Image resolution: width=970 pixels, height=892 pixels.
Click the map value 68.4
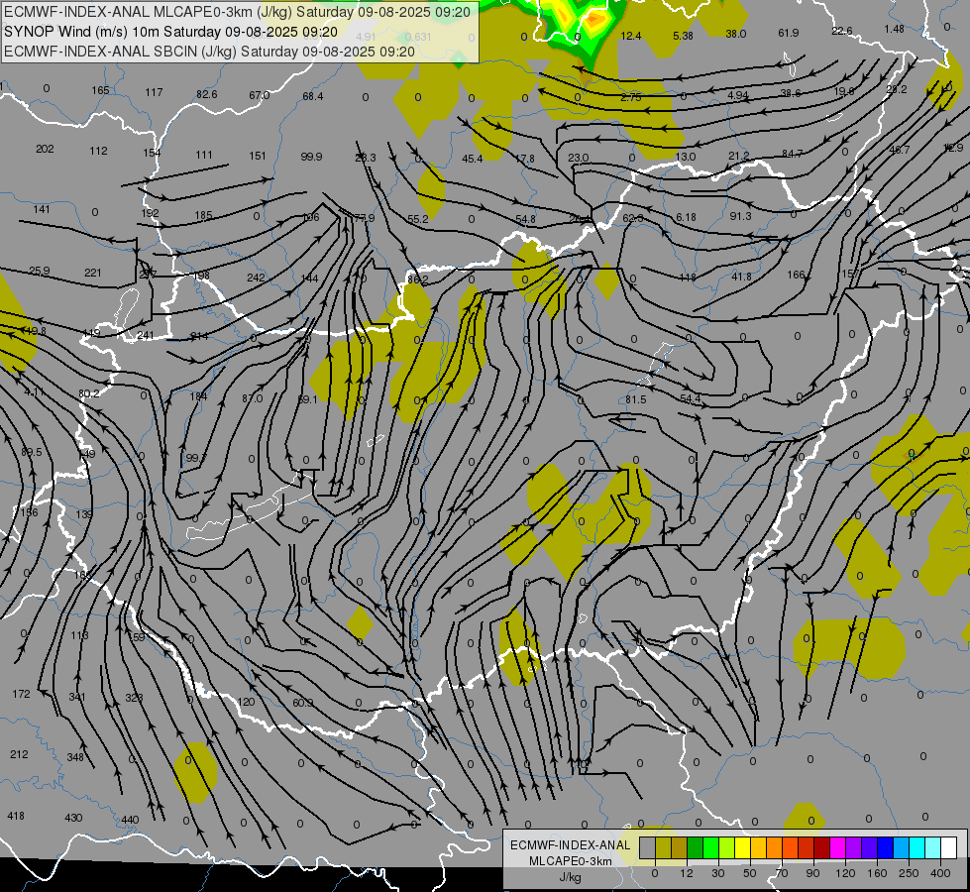click(x=313, y=96)
